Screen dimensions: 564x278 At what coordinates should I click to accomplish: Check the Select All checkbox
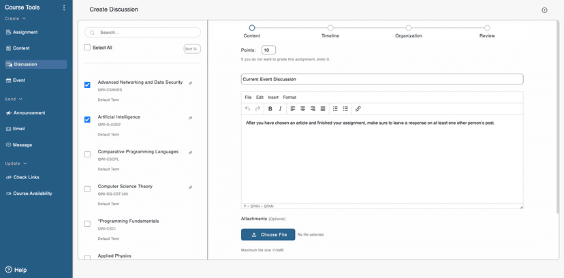[x=87, y=48]
